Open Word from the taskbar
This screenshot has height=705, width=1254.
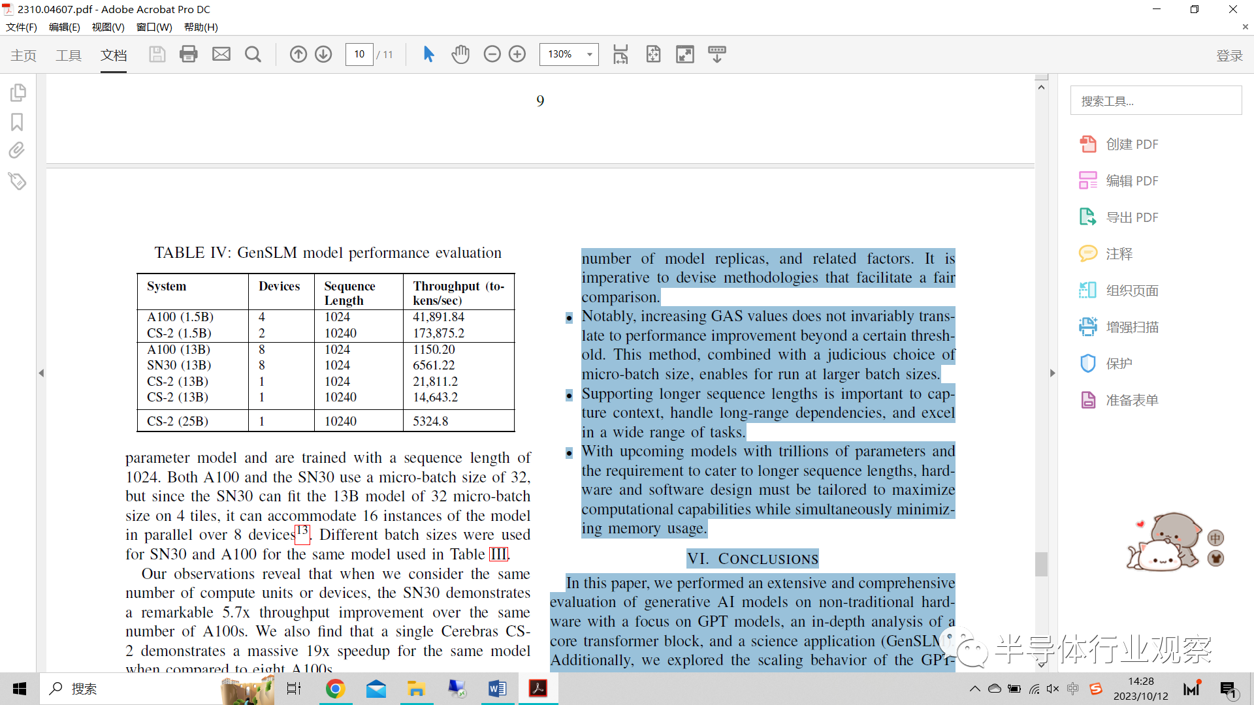(x=498, y=689)
